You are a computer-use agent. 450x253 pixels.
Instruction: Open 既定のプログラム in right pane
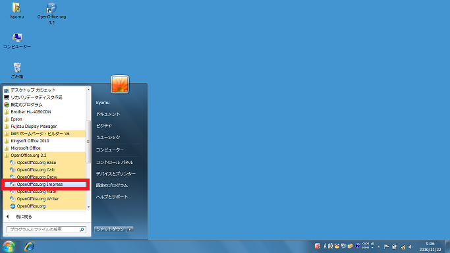pyautogui.click(x=112, y=185)
